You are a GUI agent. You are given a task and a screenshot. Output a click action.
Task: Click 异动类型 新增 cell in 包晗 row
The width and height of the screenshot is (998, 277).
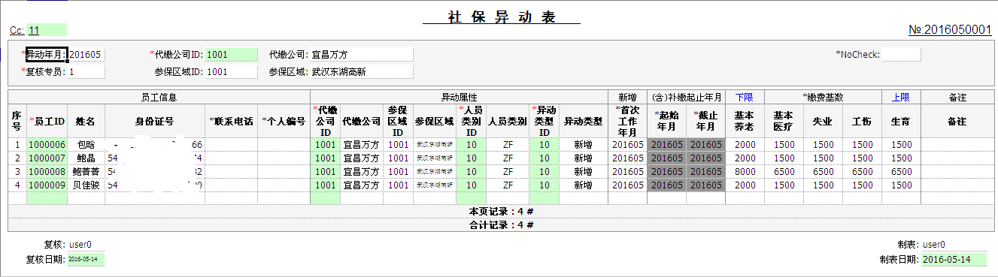tap(583, 145)
